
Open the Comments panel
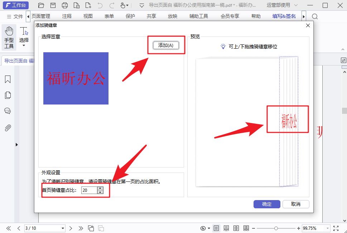click(8, 111)
